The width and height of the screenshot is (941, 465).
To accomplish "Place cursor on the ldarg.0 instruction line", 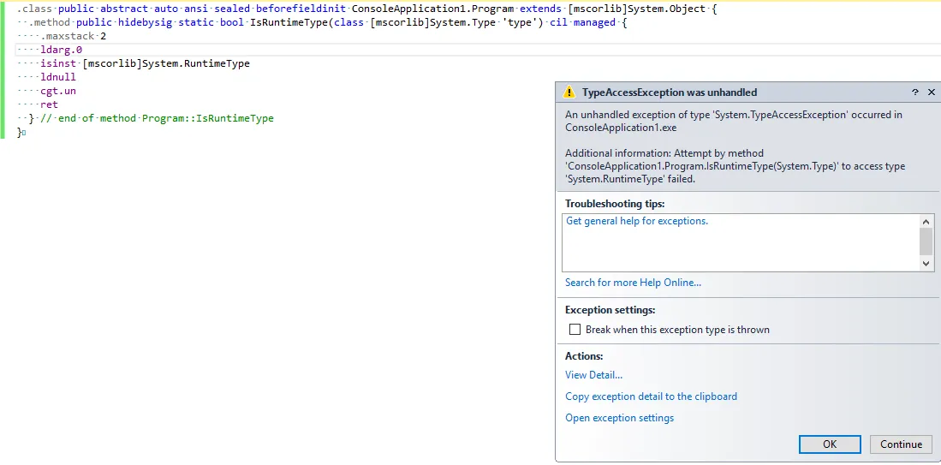I will [x=62, y=50].
